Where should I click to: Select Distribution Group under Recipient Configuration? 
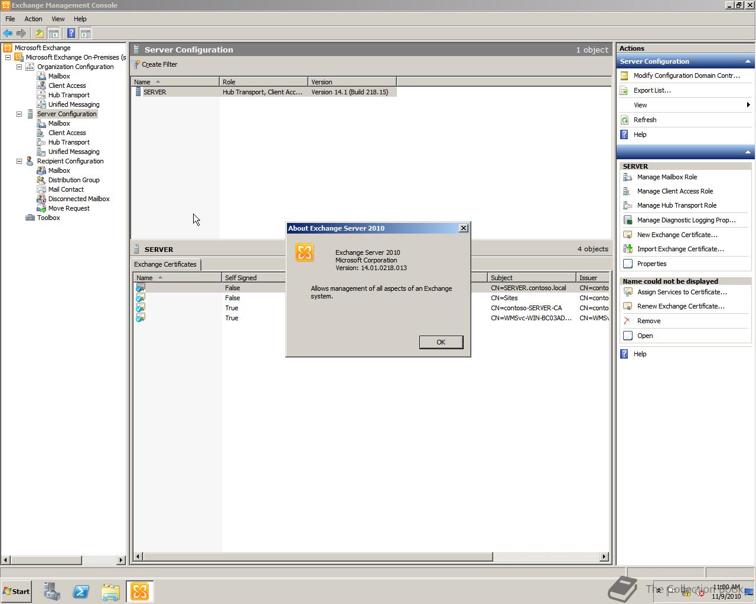tap(74, 180)
